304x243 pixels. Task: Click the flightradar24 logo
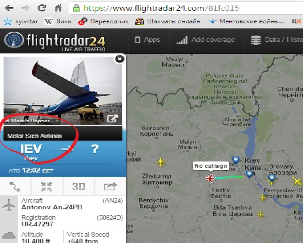click(x=55, y=41)
